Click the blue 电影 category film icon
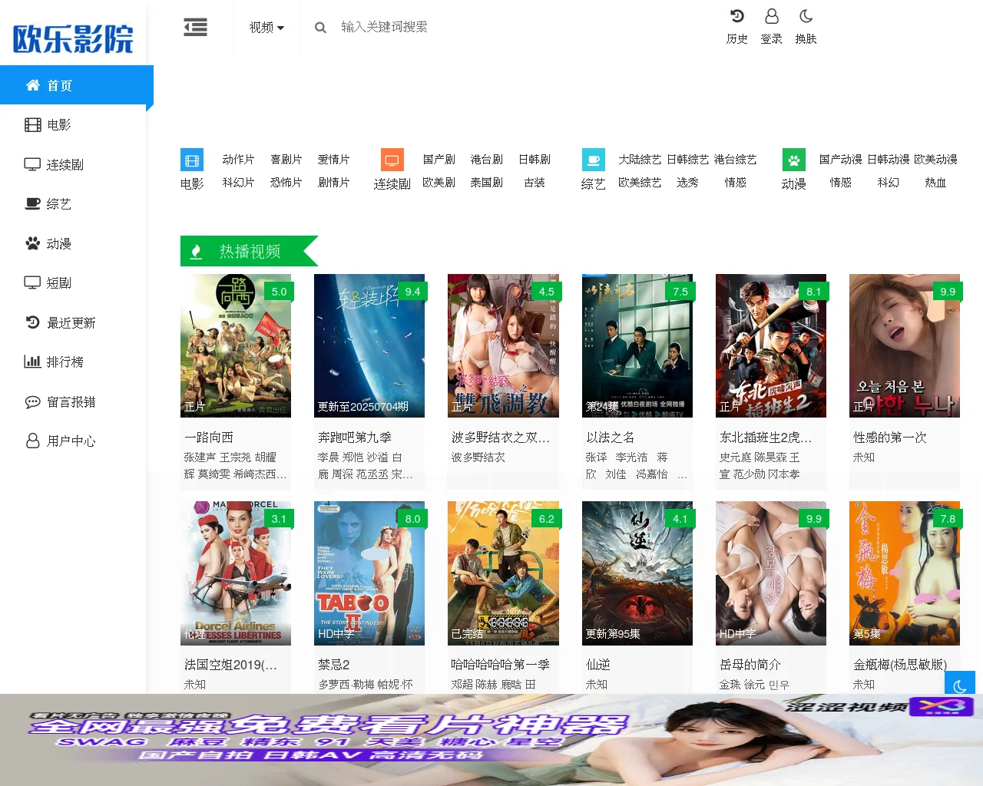Viewport: 983px width, 786px height. (192, 160)
